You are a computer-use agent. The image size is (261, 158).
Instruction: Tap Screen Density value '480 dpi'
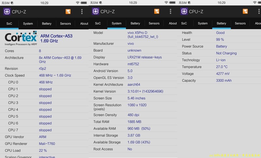click(133, 115)
